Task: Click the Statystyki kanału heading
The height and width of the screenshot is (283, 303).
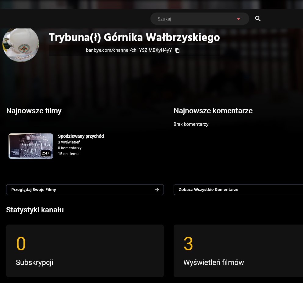Action: click(x=35, y=210)
